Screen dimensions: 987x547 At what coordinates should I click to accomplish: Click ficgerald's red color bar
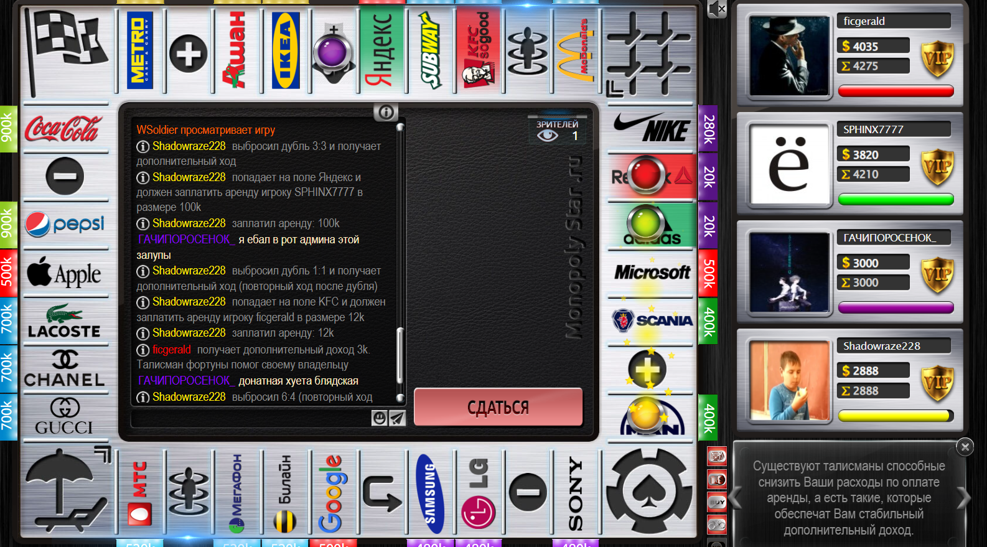point(896,91)
